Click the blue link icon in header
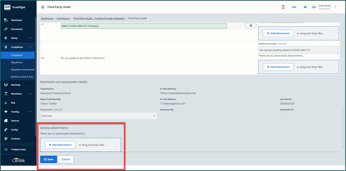The image size is (346, 171). tap(294, 7)
